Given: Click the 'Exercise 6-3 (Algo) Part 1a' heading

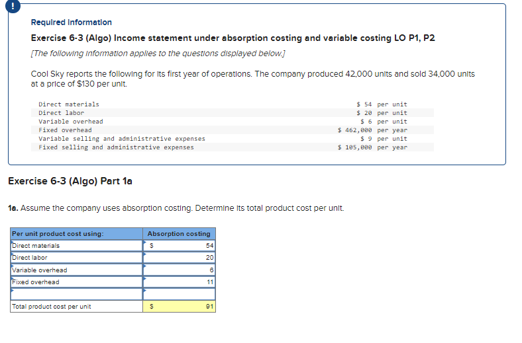Looking at the screenshot, I should point(70,181).
